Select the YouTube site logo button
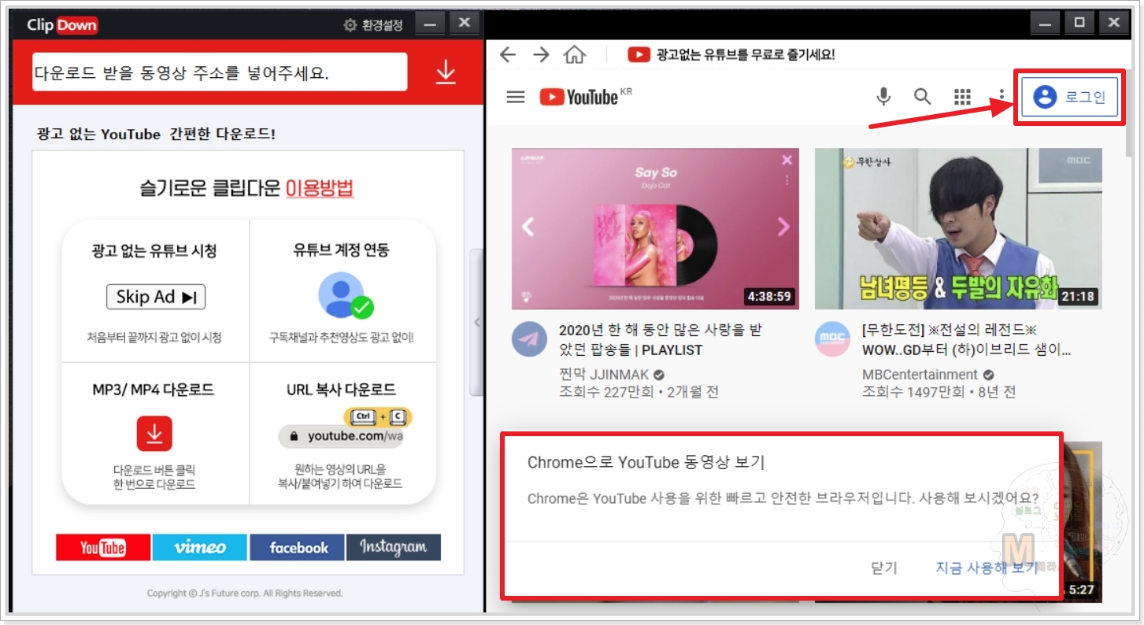Screen dimensions: 1144x625 103,548
